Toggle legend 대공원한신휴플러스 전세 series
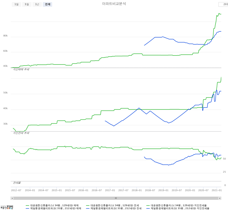The height and width of the screenshot is (214, 228). [112, 205]
